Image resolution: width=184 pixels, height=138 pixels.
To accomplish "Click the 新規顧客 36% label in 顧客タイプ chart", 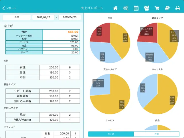I will (x=150, y=57).
